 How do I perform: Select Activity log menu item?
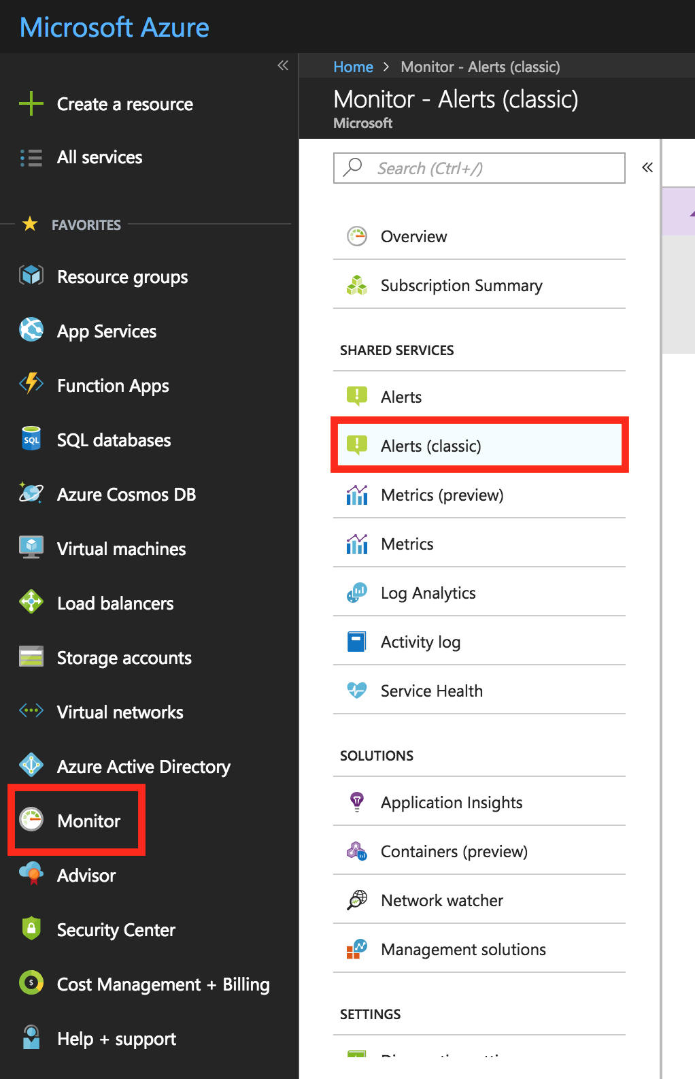(479, 642)
